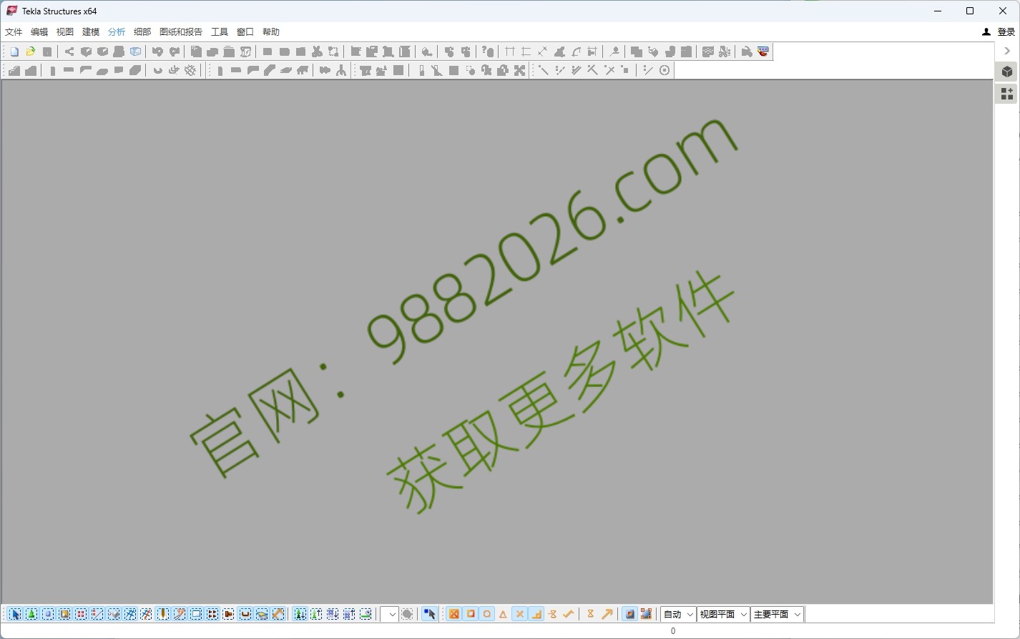Viewport: 1020px width, 639px height.
Task: Toggle snap to perpendicular points switch
Action: 536,614
